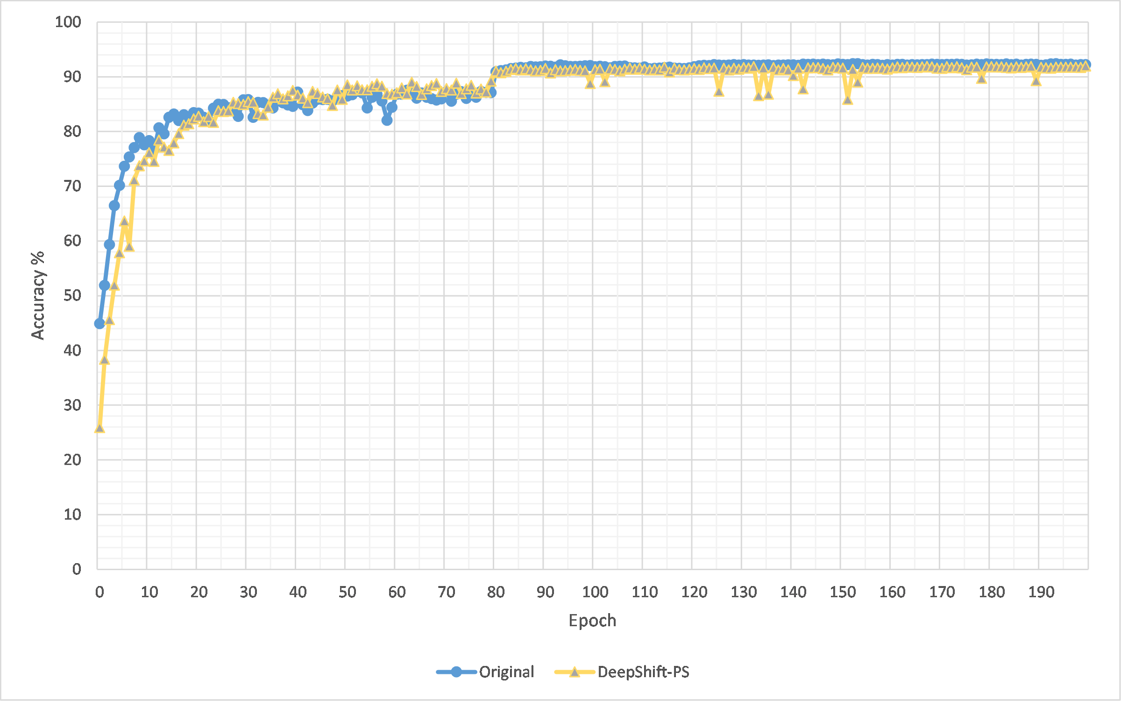Click the x-axis label 150
Image resolution: width=1121 pixels, height=701 pixels.
843,592
